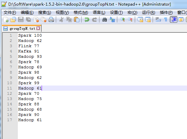Toggle word wrap toolbar icon
Image resolution: width=187 pixels, height=139 pixels.
(158, 19)
